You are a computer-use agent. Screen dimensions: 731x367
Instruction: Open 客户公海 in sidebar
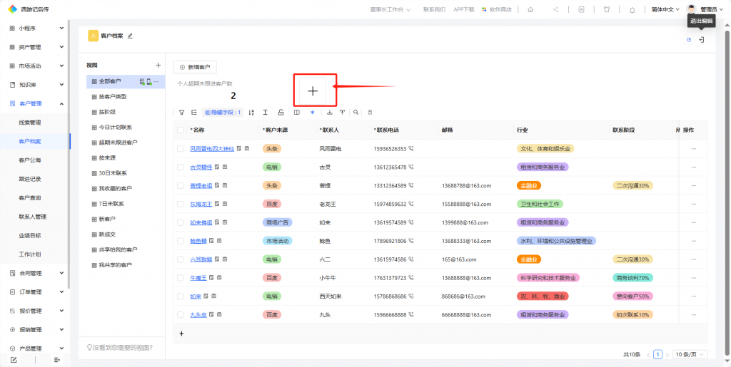point(30,160)
